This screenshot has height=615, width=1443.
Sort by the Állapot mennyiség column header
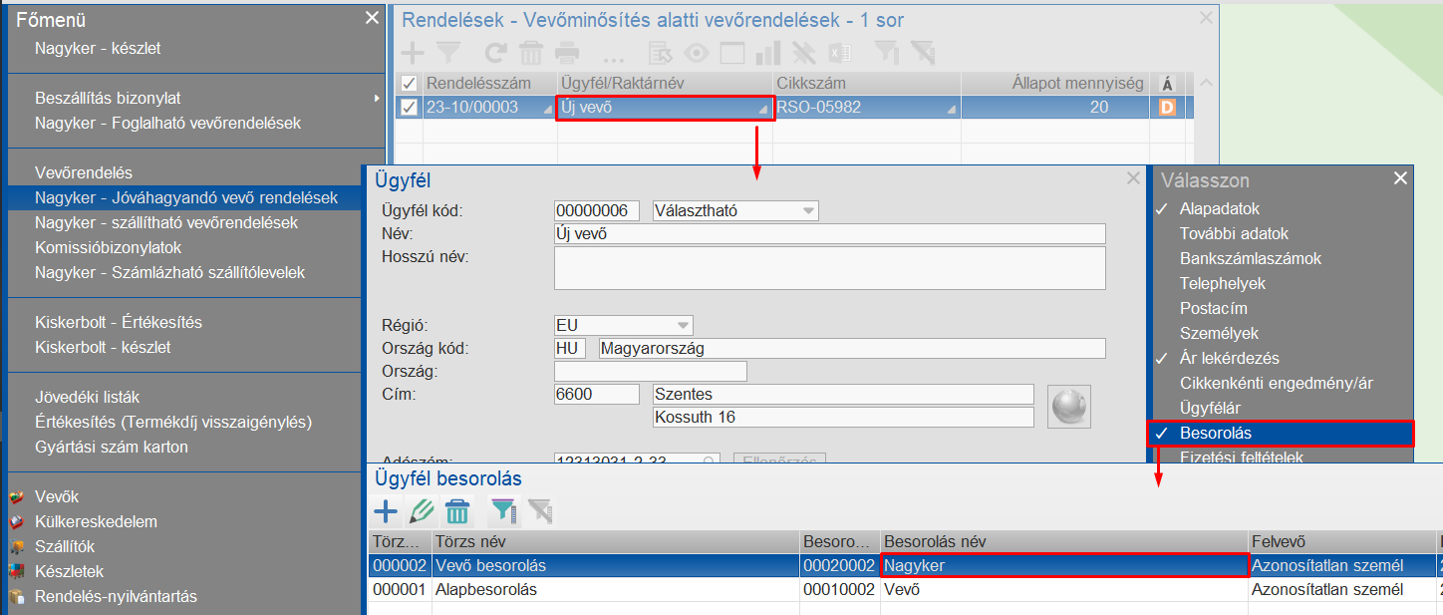1054,83
